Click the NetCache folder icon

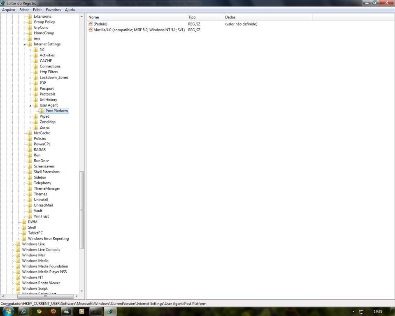30,133
